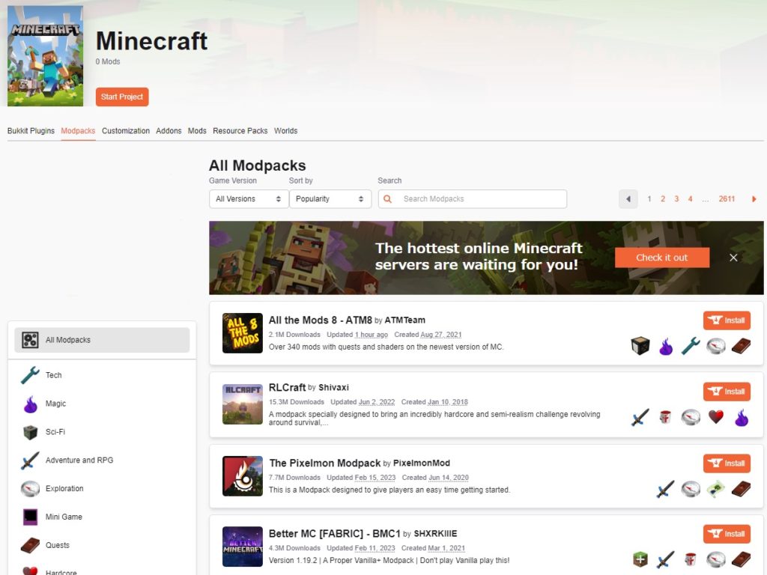Click the next page arrow
This screenshot has width=767, height=575.
[754, 199]
